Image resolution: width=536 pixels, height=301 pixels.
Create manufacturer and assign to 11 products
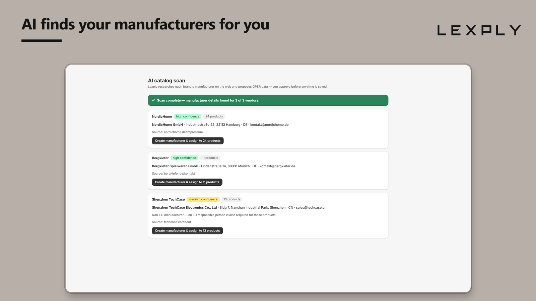coord(187,182)
